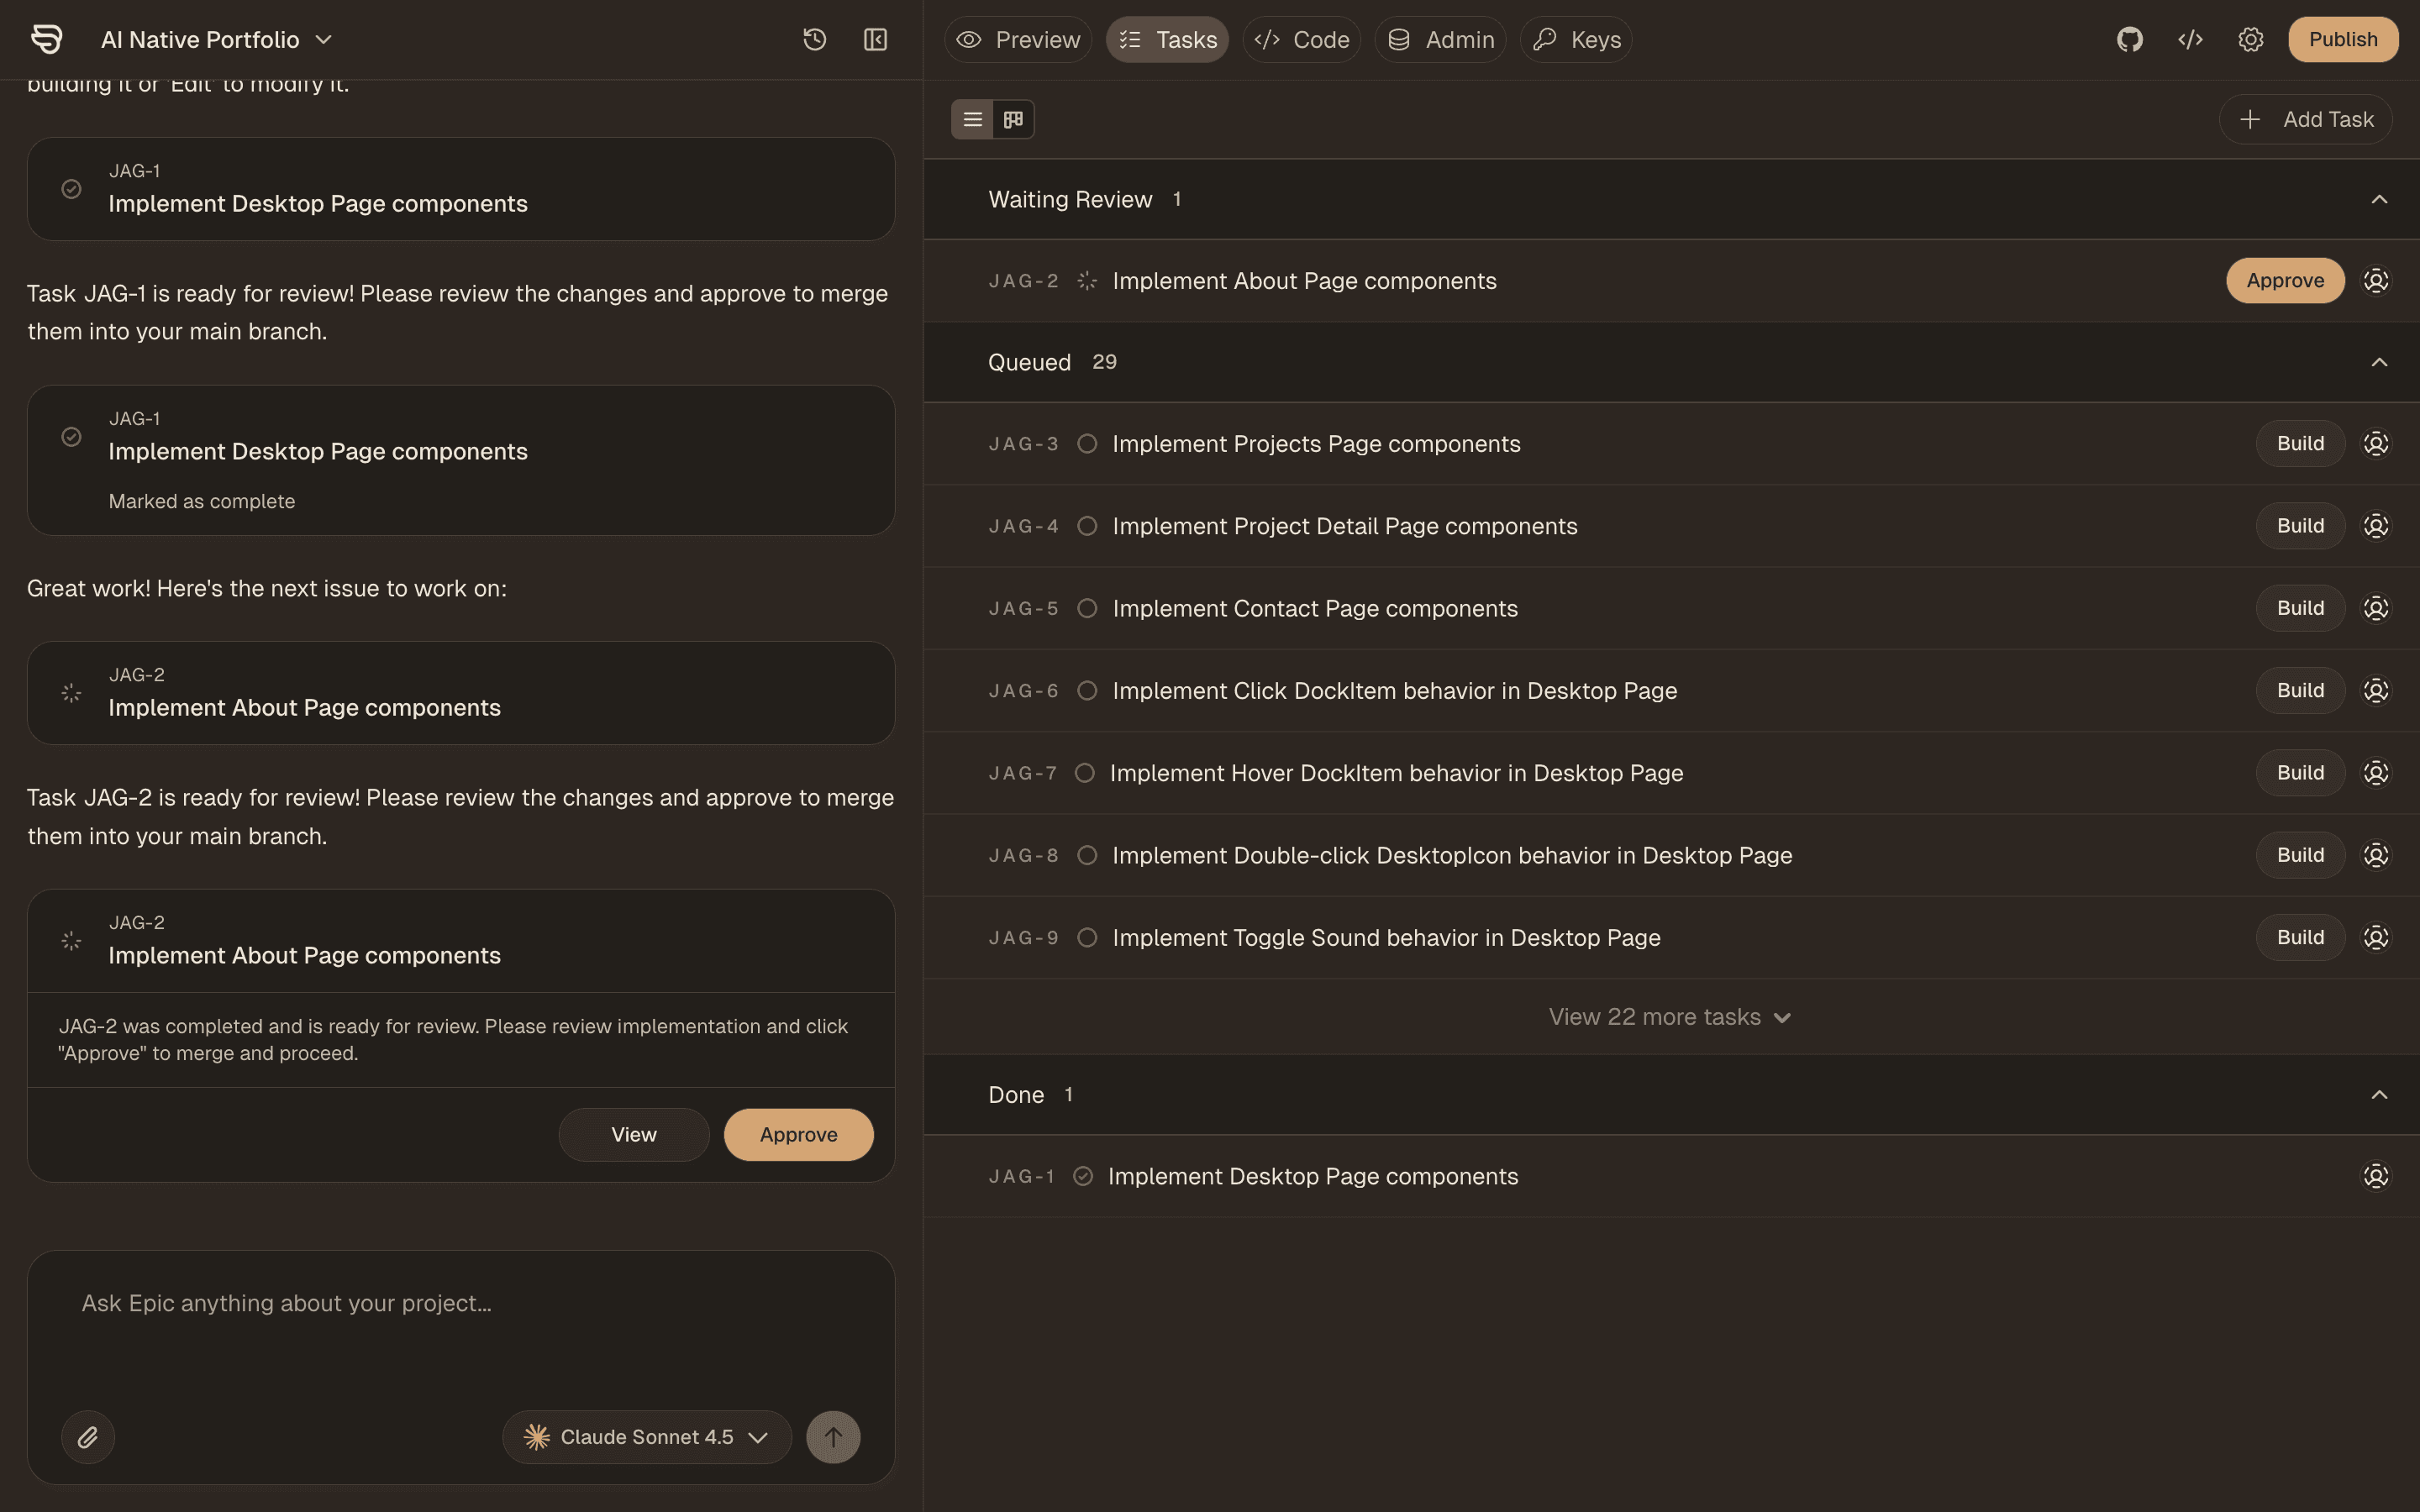Click the app logo in top-left corner
This screenshot has height=1512, width=2420.
pos(45,39)
